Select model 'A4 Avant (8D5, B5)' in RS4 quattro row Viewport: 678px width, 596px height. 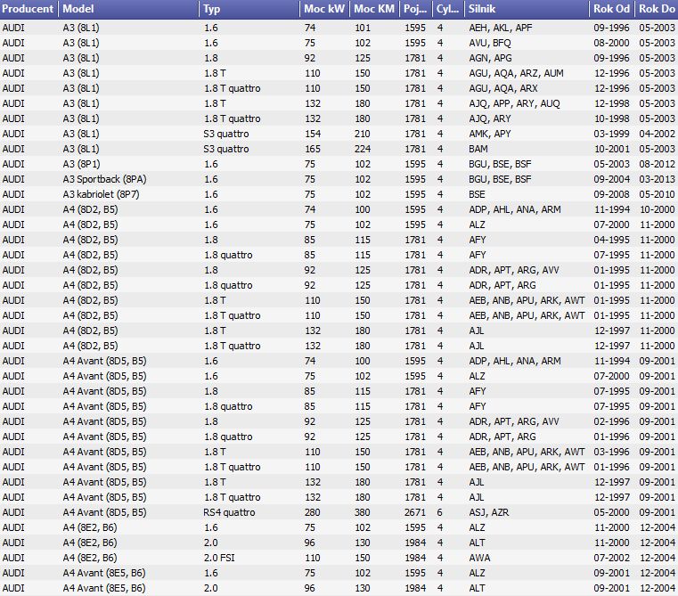[104, 512]
